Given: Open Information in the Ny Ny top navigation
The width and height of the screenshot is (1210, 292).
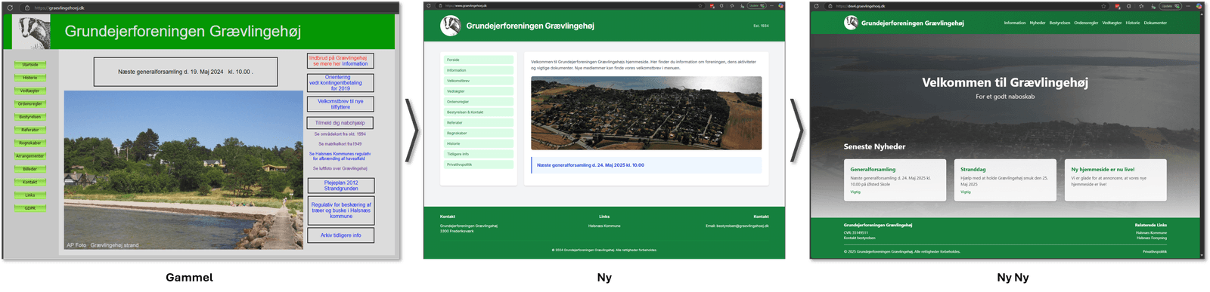Looking at the screenshot, I should tap(1015, 23).
